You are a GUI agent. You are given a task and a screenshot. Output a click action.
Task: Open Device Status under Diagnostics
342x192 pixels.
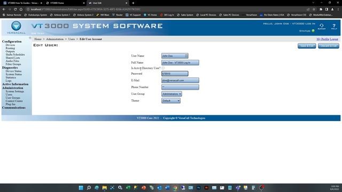13,71
